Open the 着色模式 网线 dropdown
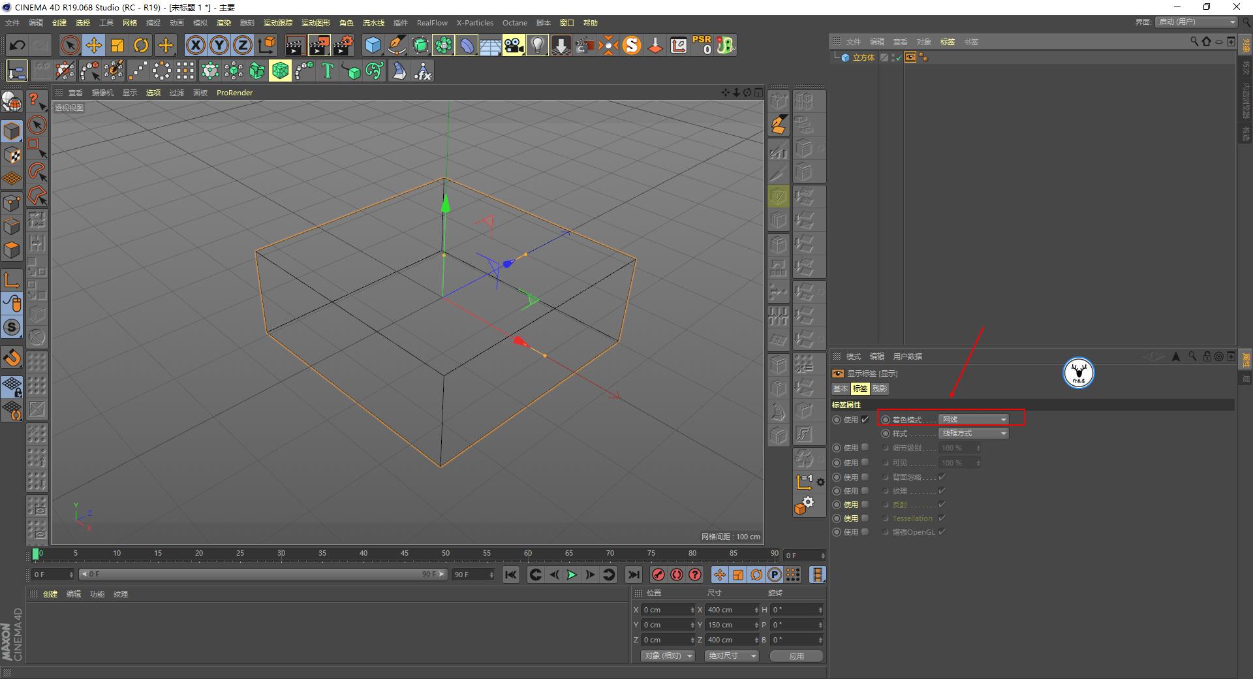 pos(973,419)
